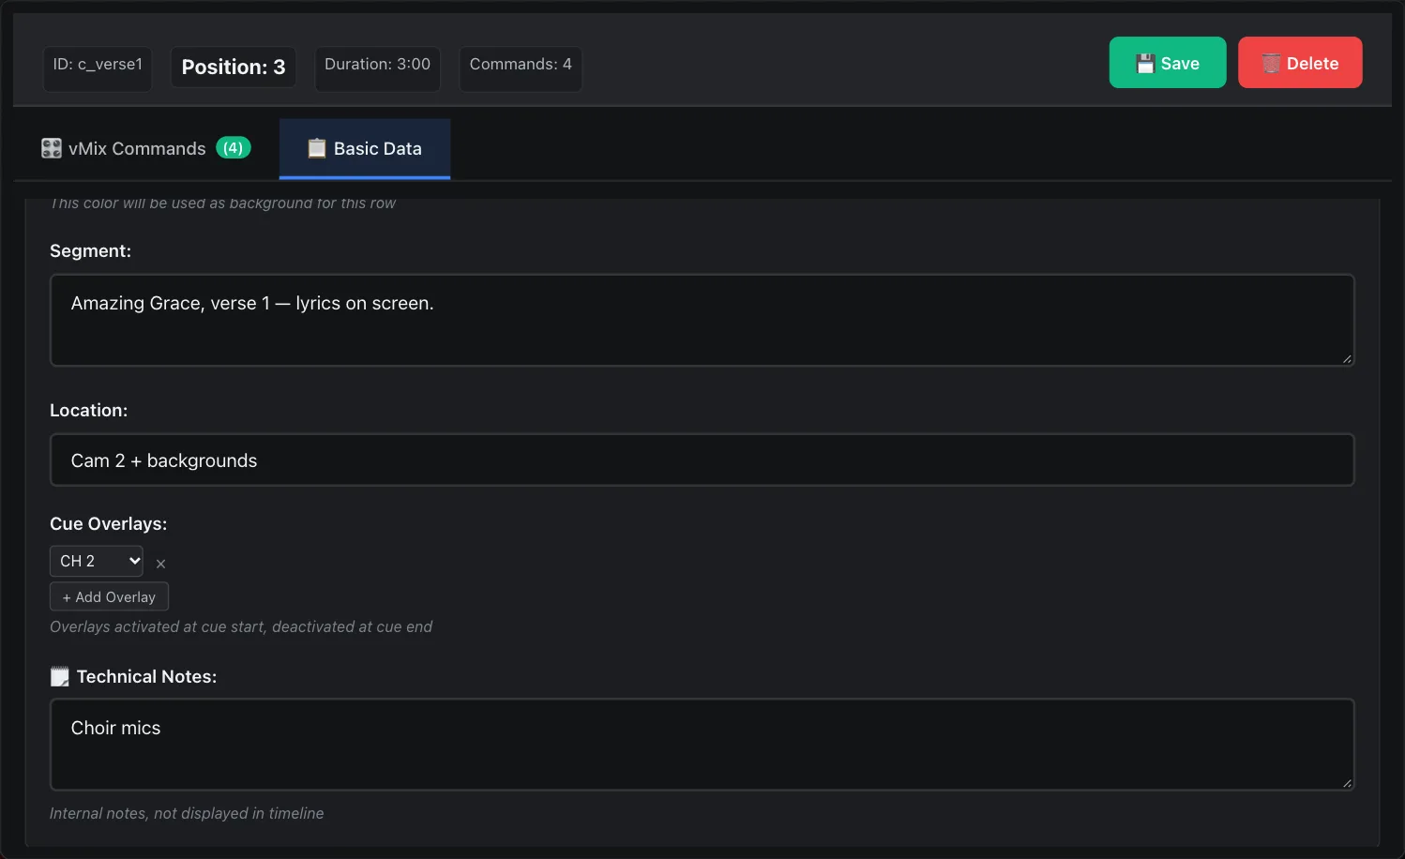This screenshot has height=859, width=1405.
Task: Click the Segment text area
Action: (702, 320)
